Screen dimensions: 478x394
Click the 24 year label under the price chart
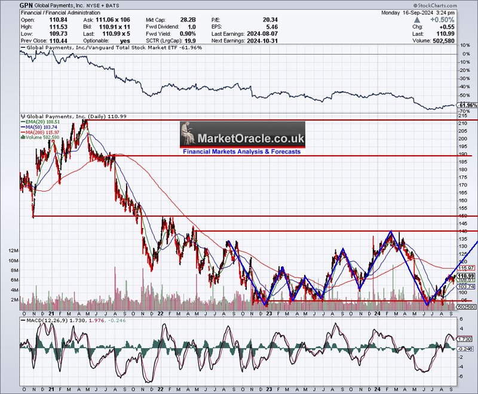pyautogui.click(x=378, y=313)
